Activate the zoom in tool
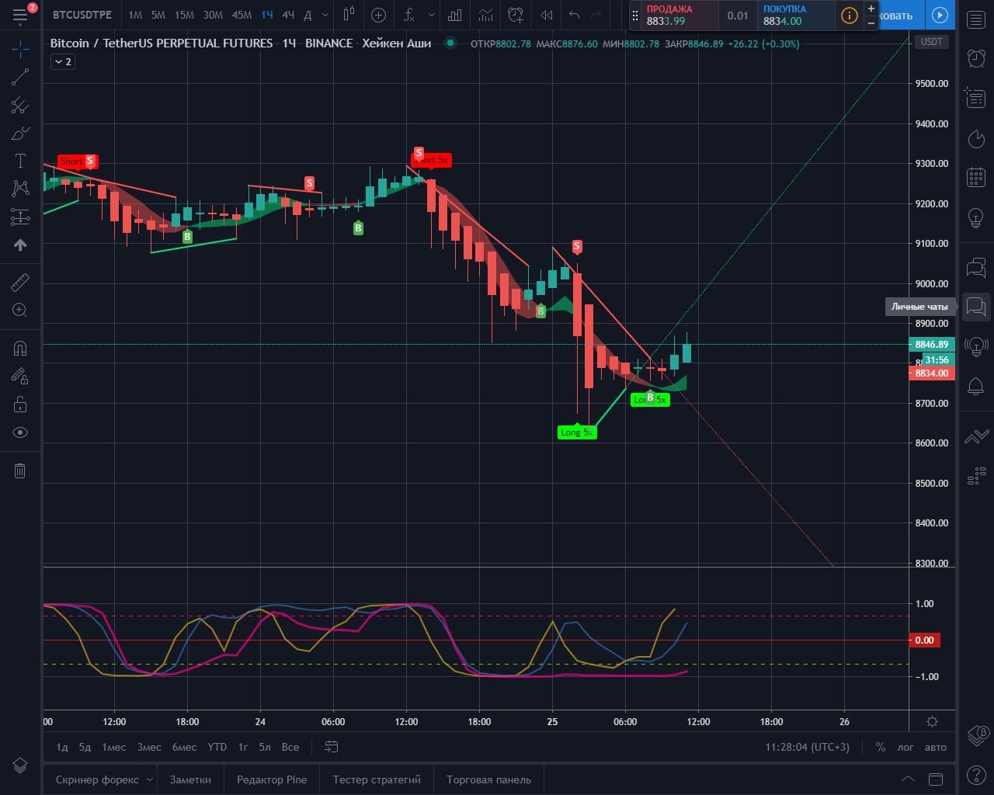This screenshot has width=994, height=795. 20,311
